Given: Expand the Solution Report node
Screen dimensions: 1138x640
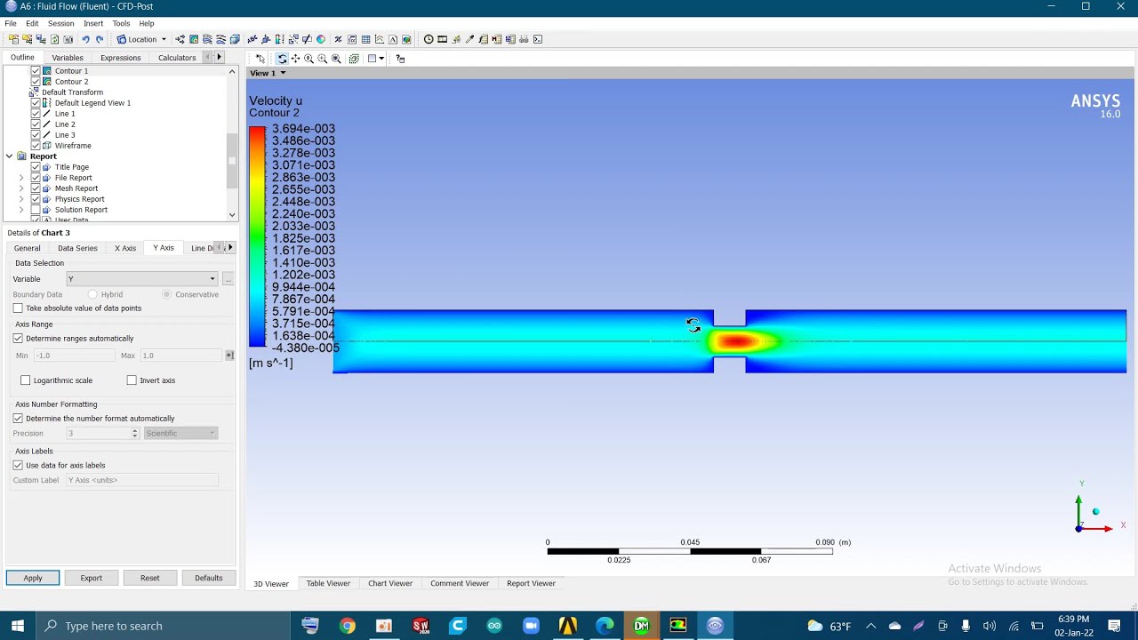Looking at the screenshot, I should (21, 210).
